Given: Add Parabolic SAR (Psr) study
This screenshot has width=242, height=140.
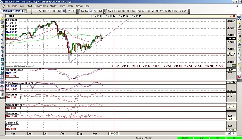Looking at the screenshot, I should 95,11.
